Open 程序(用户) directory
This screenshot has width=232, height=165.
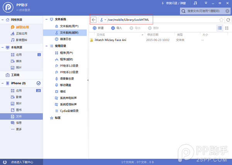pyautogui.click(x=65, y=53)
